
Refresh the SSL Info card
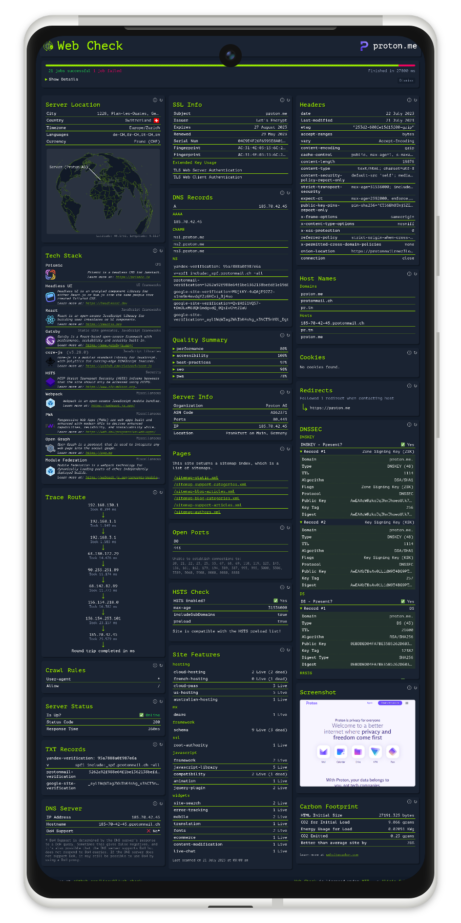(288, 100)
